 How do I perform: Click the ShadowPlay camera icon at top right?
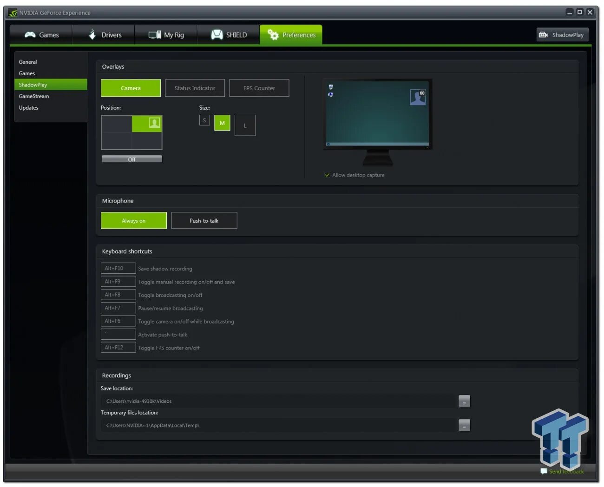(x=543, y=35)
